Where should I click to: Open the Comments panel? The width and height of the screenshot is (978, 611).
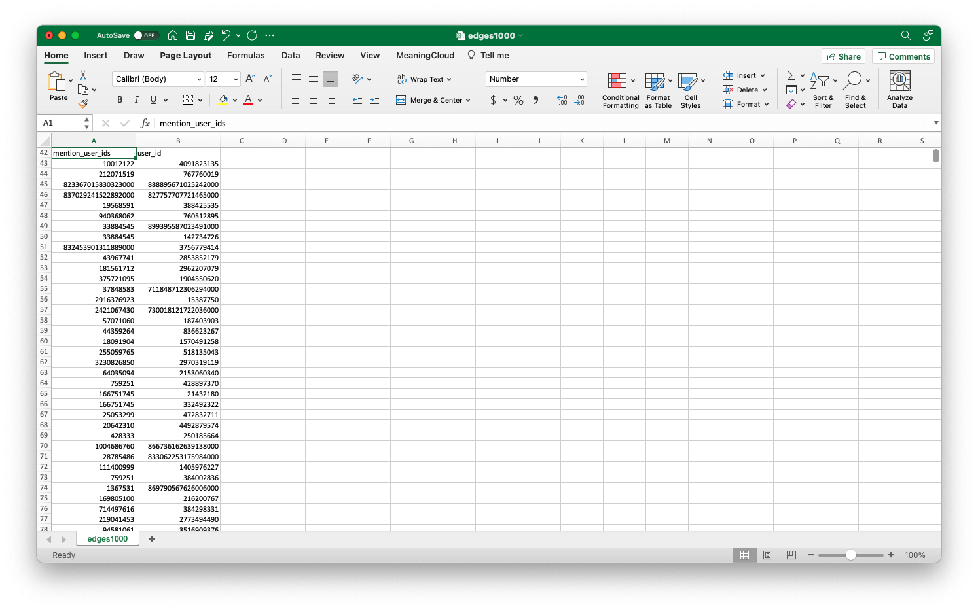[x=903, y=56]
